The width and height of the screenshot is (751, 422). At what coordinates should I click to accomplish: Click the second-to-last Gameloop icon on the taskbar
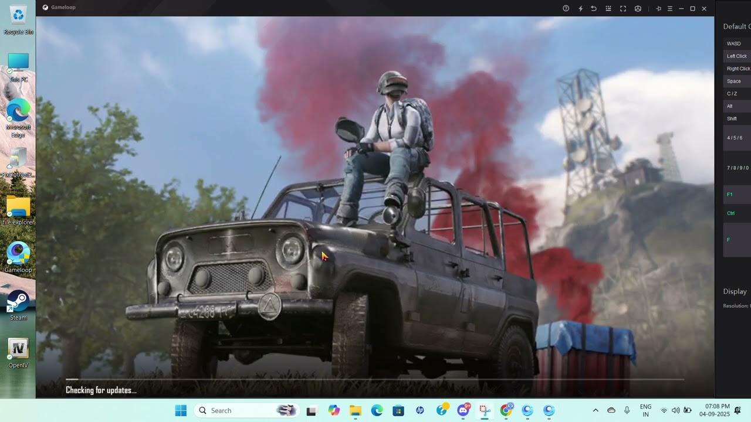click(527, 410)
